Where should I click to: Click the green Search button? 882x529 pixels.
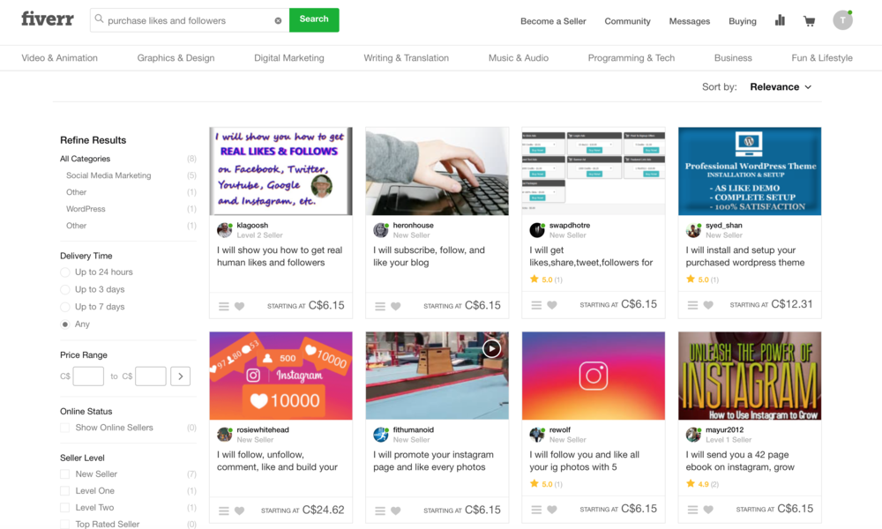(314, 19)
